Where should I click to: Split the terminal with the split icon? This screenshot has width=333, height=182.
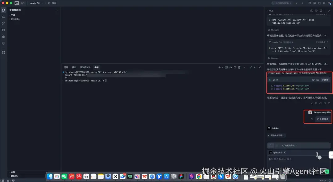pos(235,67)
